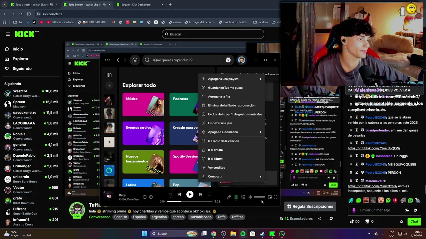
Task: Play the song Vete in Spotify
Action: click(190, 195)
